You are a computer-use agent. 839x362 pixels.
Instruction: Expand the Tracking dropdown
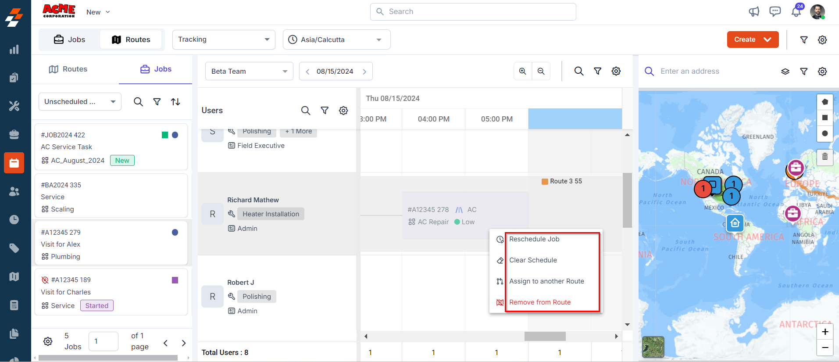224,39
